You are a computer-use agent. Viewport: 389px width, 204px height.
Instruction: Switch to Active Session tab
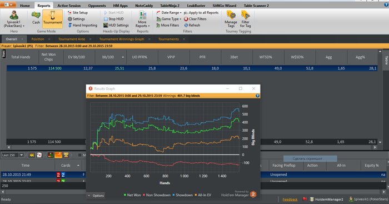click(69, 6)
